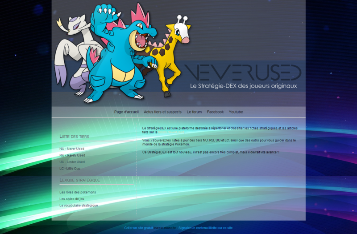Viewport: 357px width, 234px height.
Task: Go to Actus tiers et suspects
Action: click(x=162, y=112)
